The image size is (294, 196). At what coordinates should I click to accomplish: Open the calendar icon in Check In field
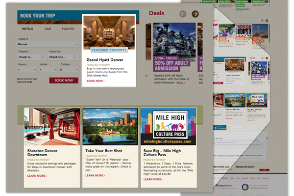coord(43,57)
